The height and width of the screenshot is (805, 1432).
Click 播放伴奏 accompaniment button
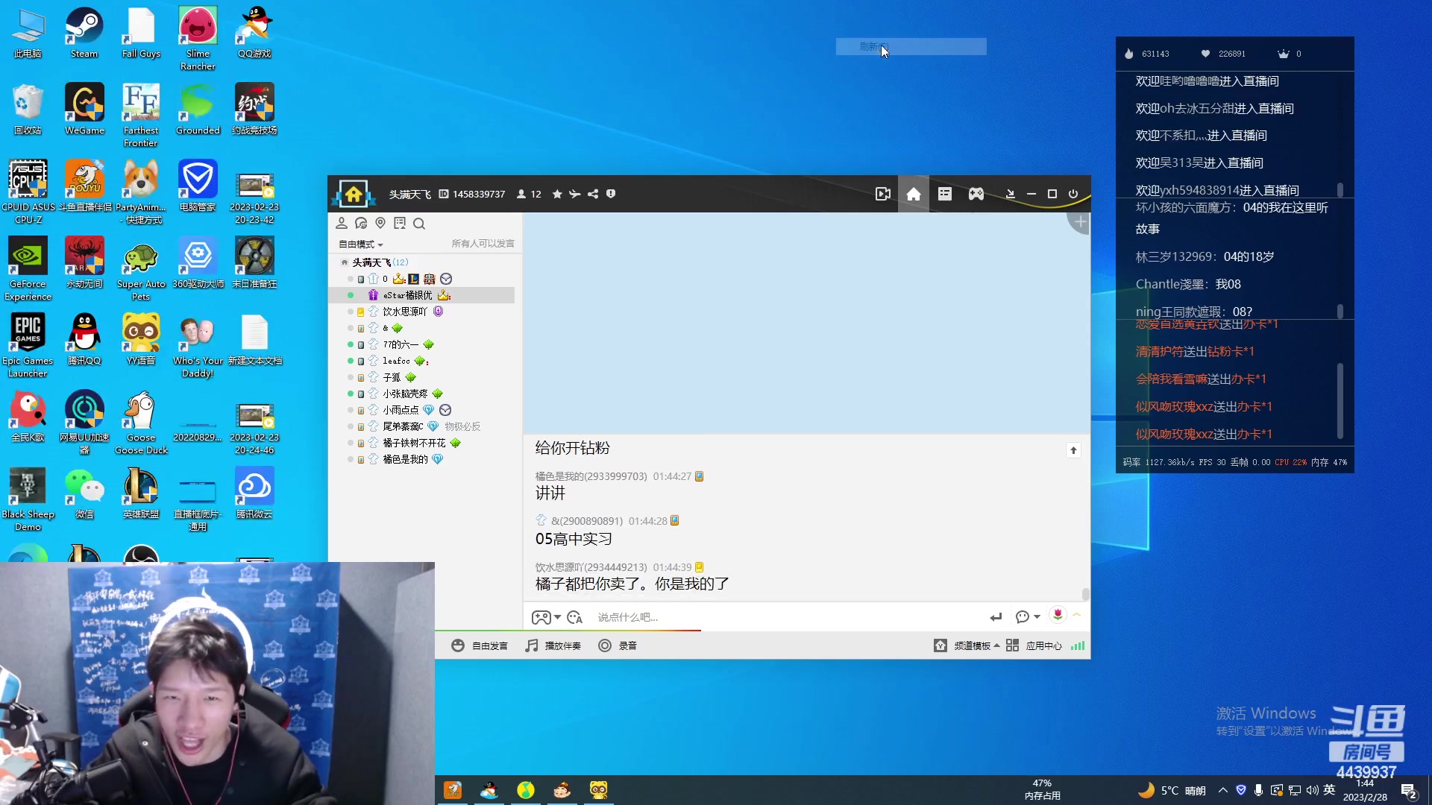point(553,645)
